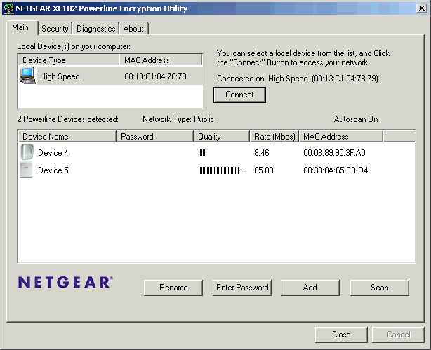Click the Add button
Screen dimensions: 431x350
(310, 288)
